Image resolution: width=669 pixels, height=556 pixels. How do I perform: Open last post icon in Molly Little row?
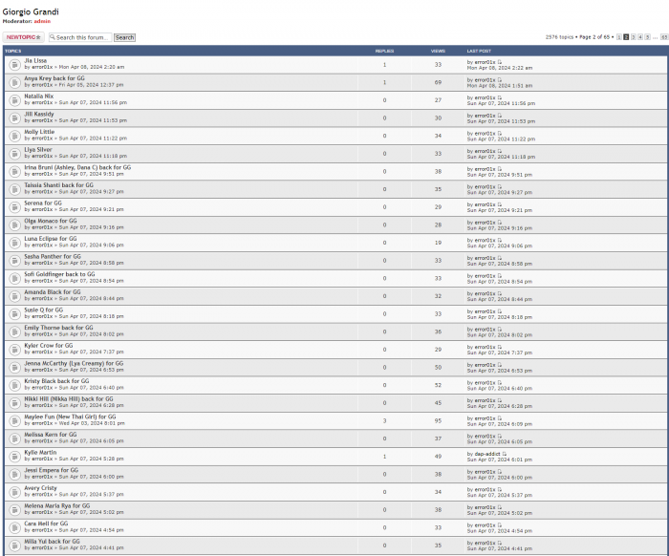pyautogui.click(x=500, y=133)
